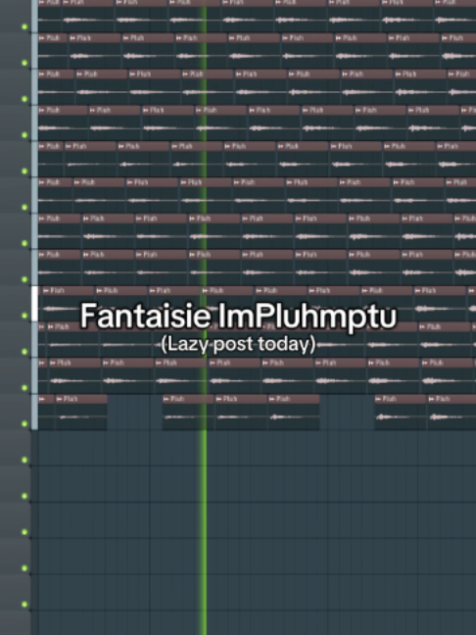Mute the selected track with white handle

(x=24, y=316)
